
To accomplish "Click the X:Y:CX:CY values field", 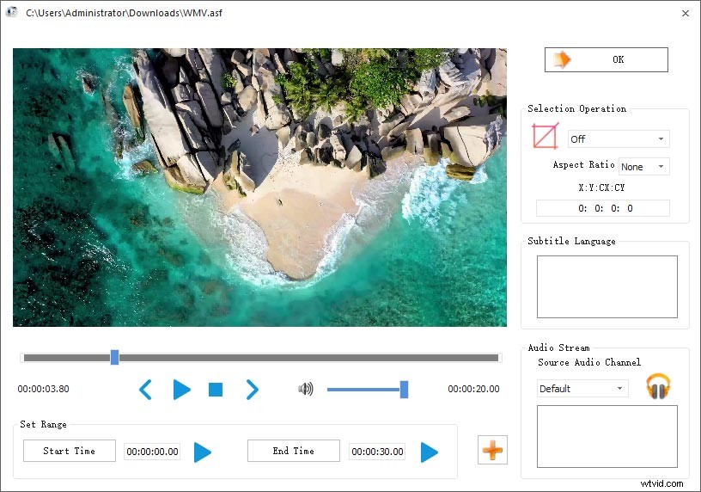I will pos(603,208).
